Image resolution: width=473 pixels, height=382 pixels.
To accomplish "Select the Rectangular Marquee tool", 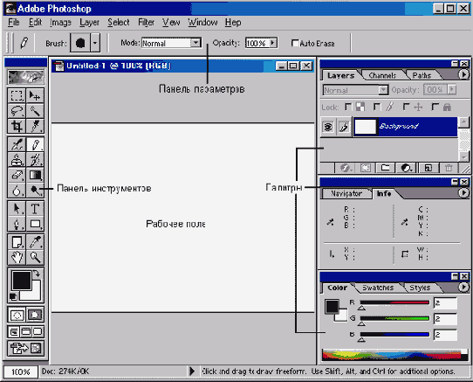I will (x=17, y=96).
